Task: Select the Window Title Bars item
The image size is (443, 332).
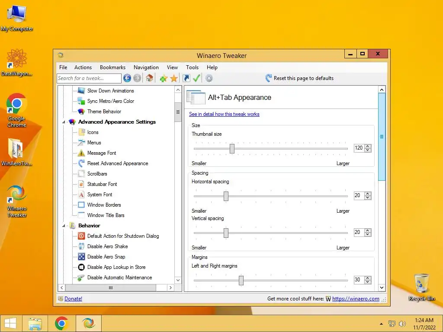Action: point(106,215)
